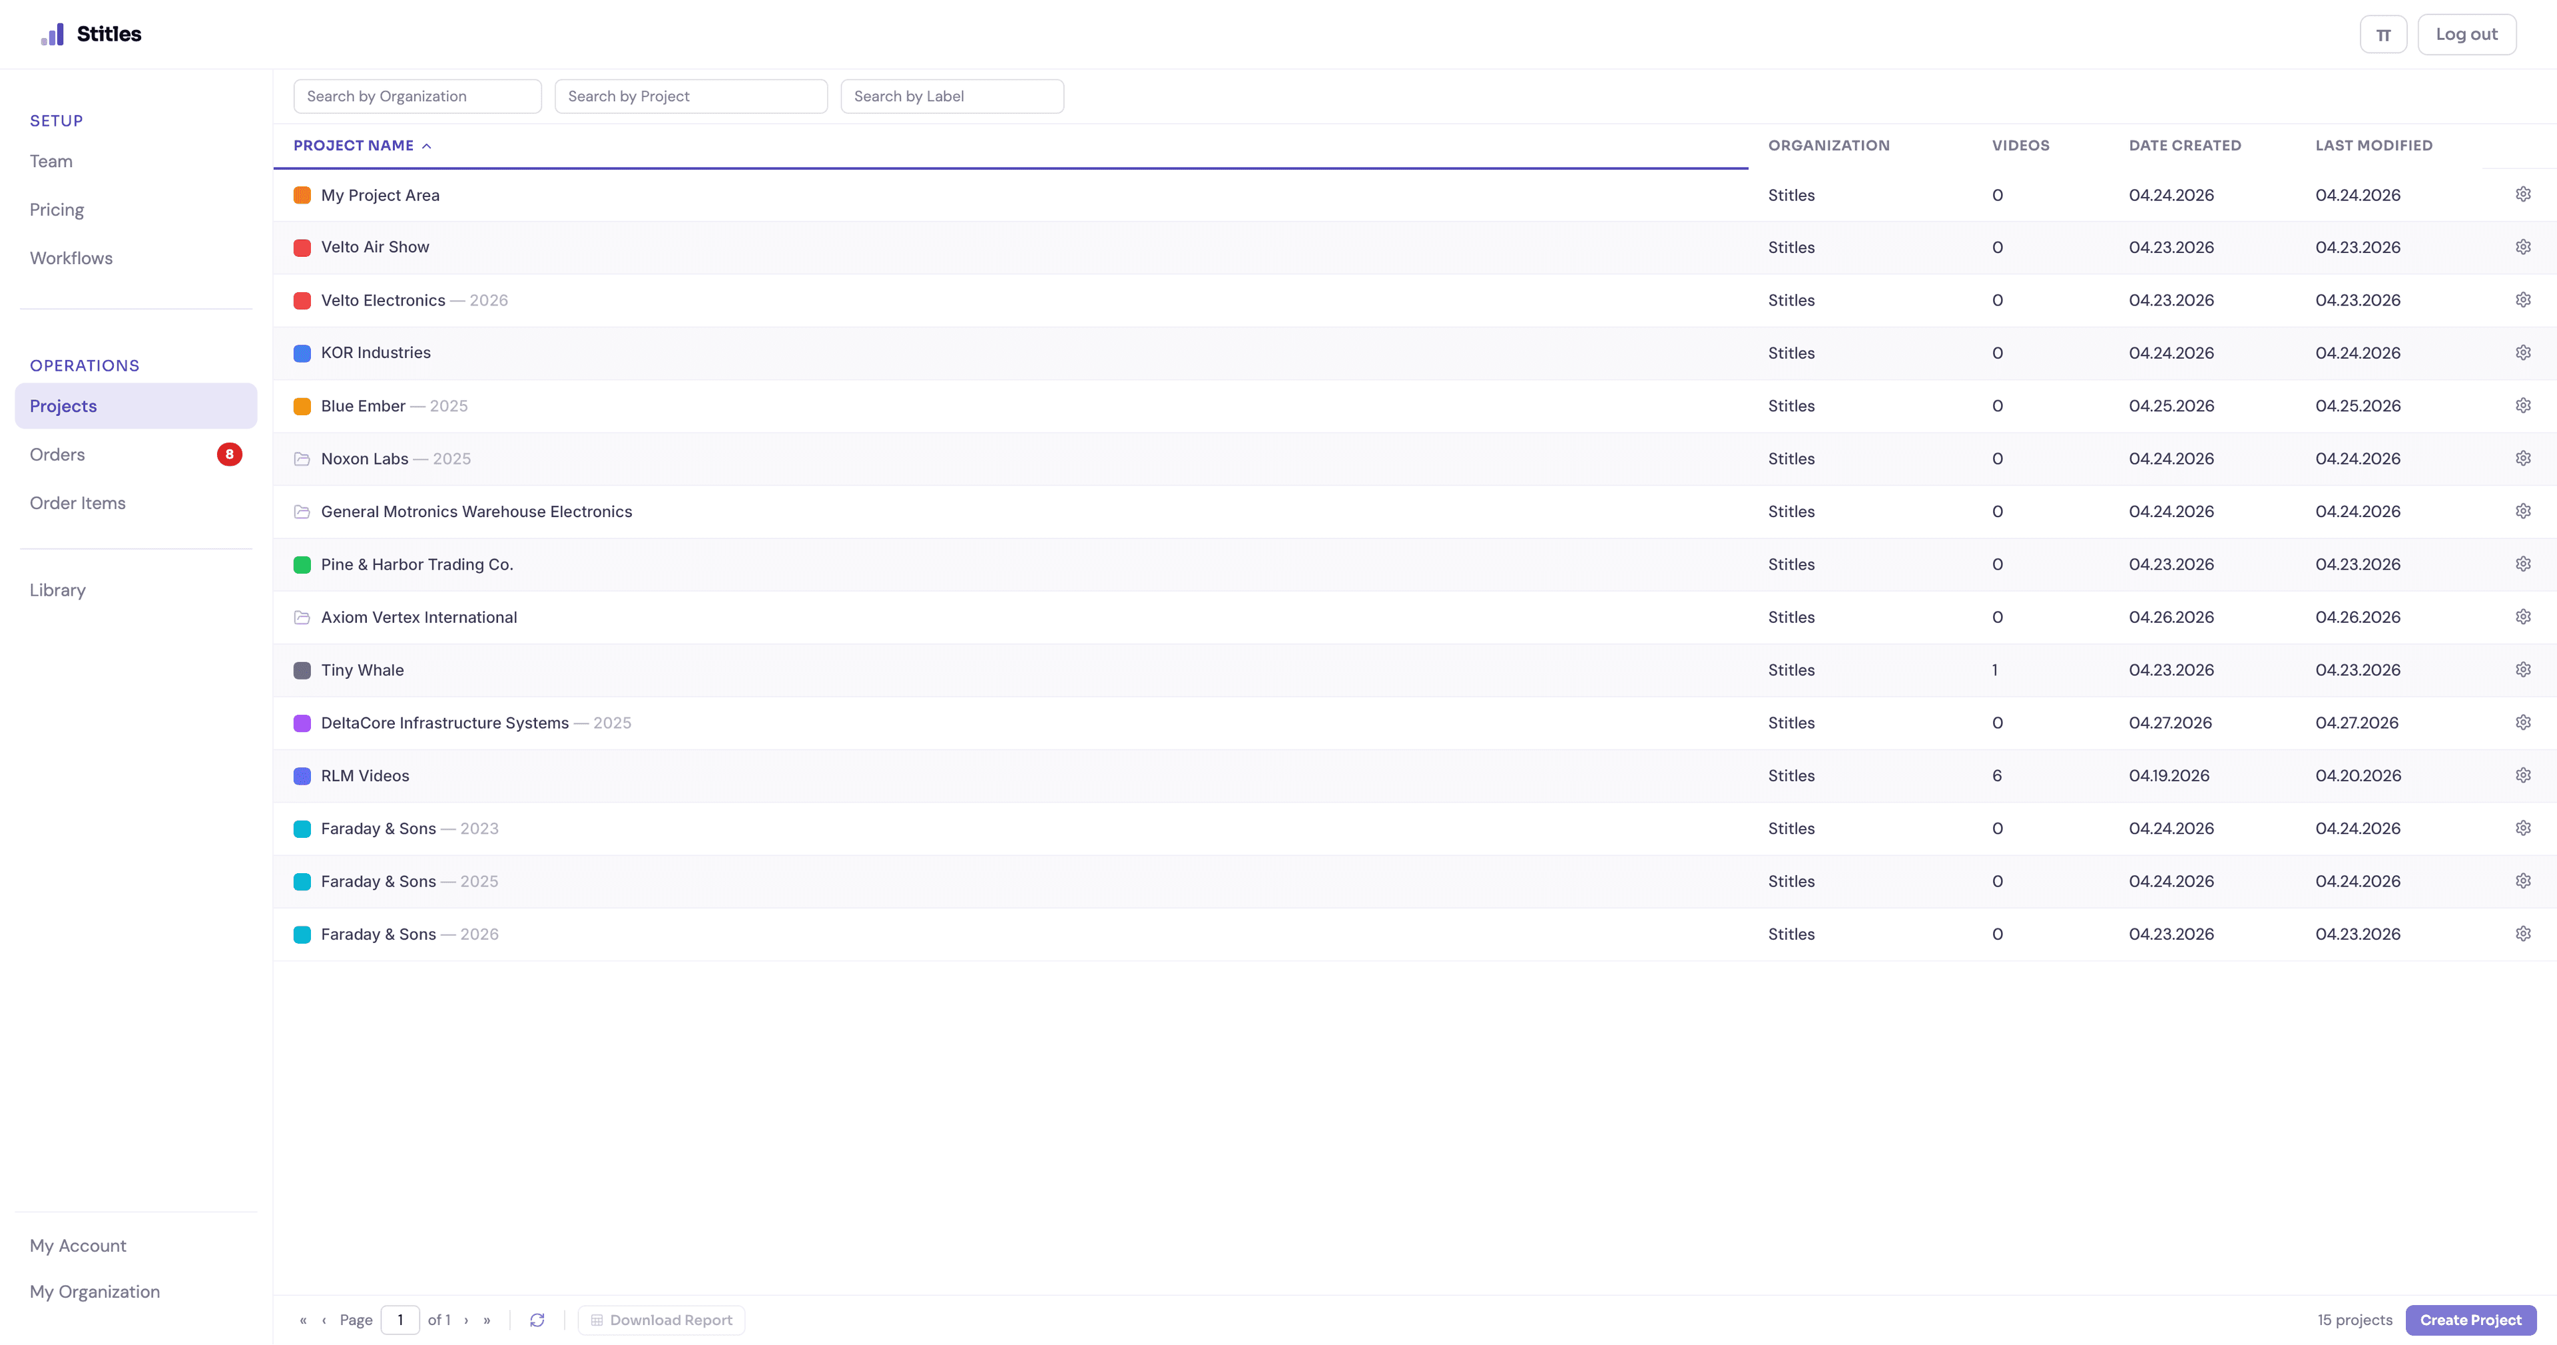Open the My Project Area project
2557x1345 pixels.
pos(380,196)
